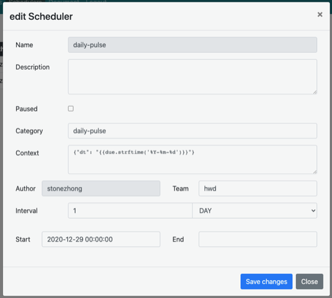Click the Paused label text
The width and height of the screenshot is (332, 298).
pos(27,109)
